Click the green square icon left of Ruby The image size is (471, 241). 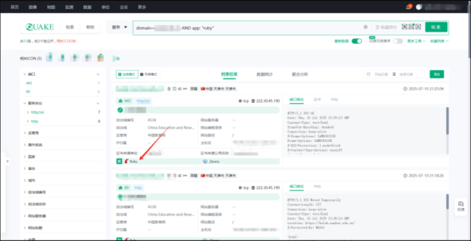click(119, 161)
